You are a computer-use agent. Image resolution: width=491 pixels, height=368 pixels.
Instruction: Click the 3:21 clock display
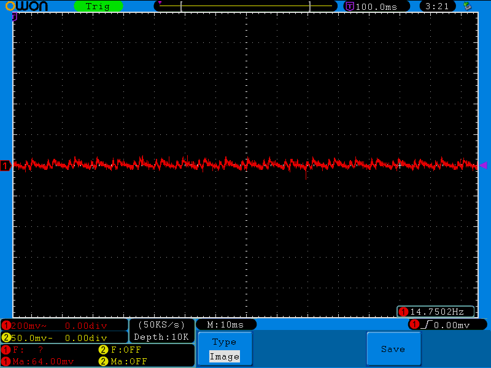click(438, 6)
